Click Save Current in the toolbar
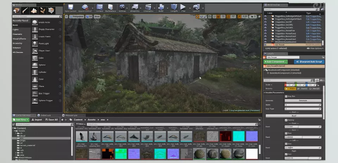This screenshot has width=338, height=163. 70,8
